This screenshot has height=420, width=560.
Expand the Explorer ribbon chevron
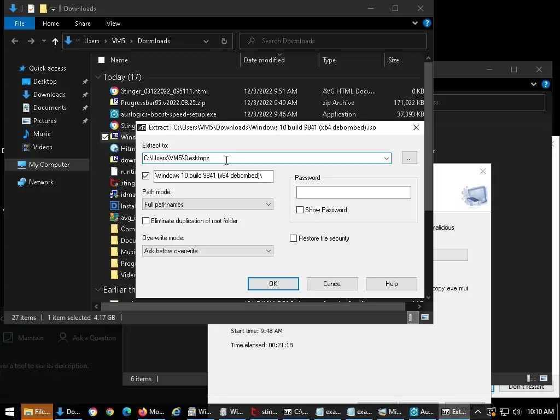[x=415, y=23]
